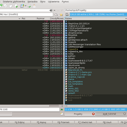Viewport: 127px width, 127px height.
Task: Click the F7 Utwórz kat. button
Action: [x=85, y=122]
